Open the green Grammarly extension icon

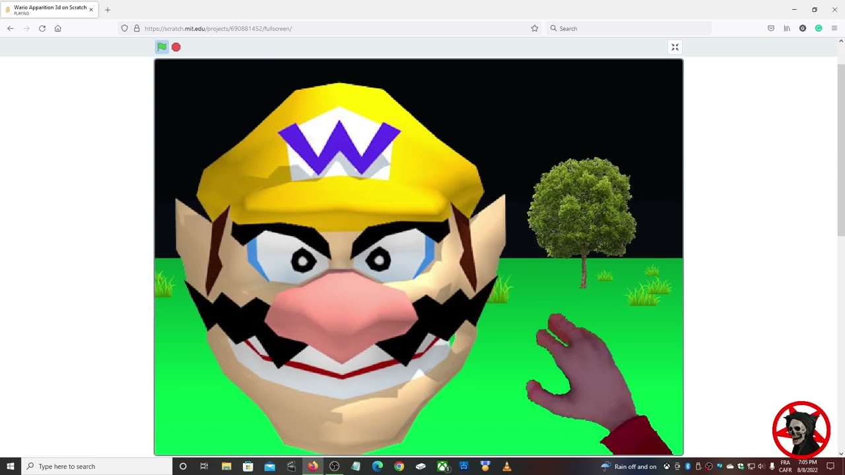[x=819, y=28]
